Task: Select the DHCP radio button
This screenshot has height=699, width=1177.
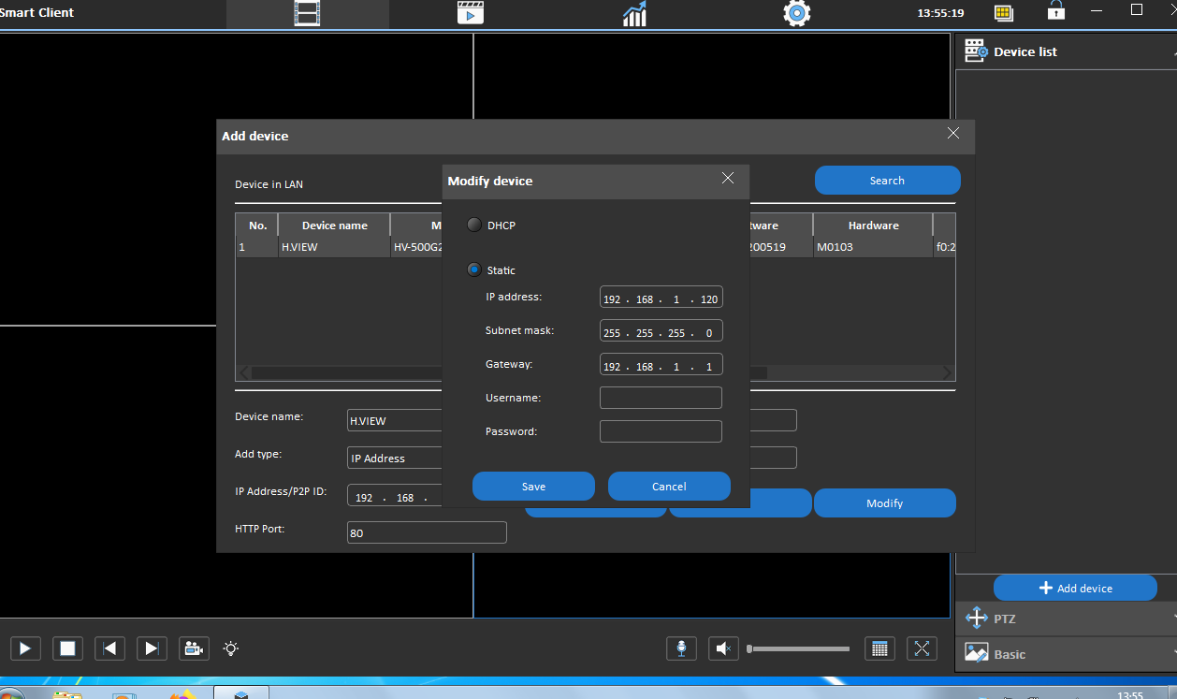Action: pos(474,225)
